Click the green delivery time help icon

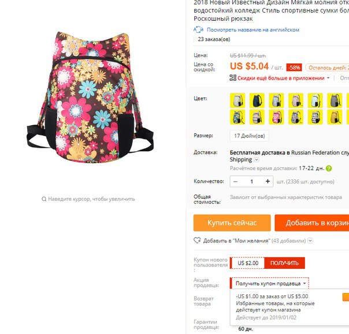click(x=329, y=168)
